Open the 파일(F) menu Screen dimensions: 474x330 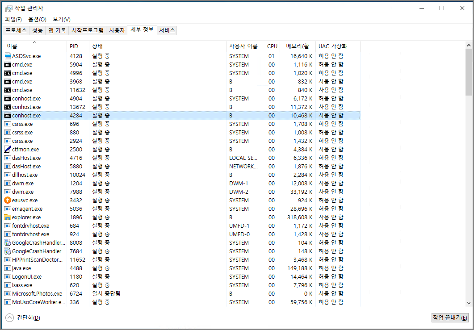point(13,19)
